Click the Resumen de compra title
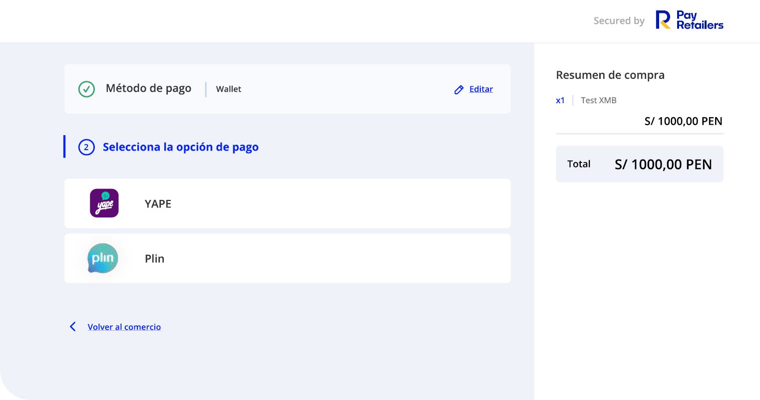760x400 pixels. [x=610, y=75]
